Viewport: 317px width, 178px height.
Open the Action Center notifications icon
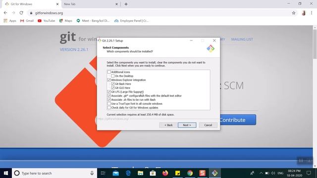(309, 173)
